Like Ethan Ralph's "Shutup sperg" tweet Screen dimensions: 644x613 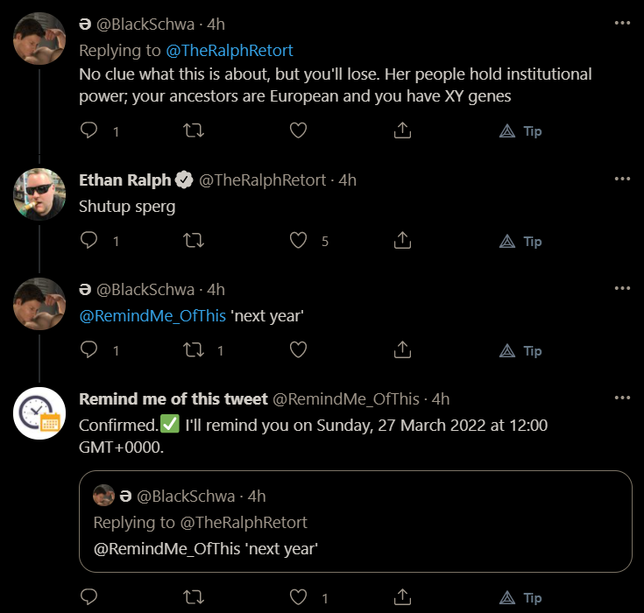coord(298,240)
